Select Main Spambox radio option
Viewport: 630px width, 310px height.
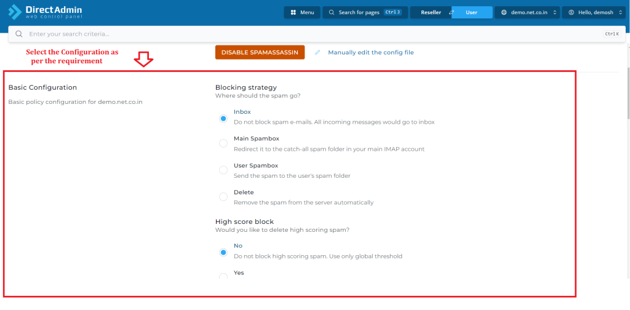coord(223,143)
